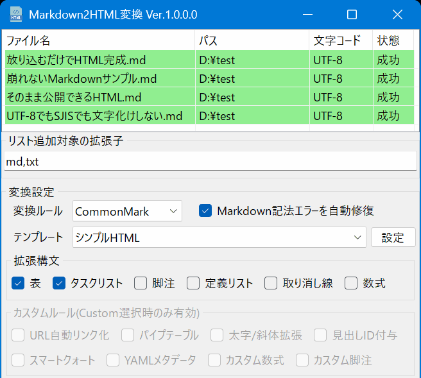The image size is (421, 378).
Task: Maximize the Markdown2HTML window
Action: click(x=352, y=14)
